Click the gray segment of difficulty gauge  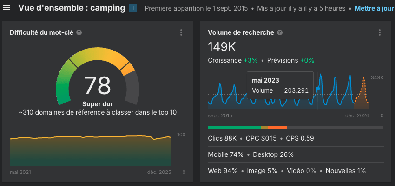pos(132,88)
